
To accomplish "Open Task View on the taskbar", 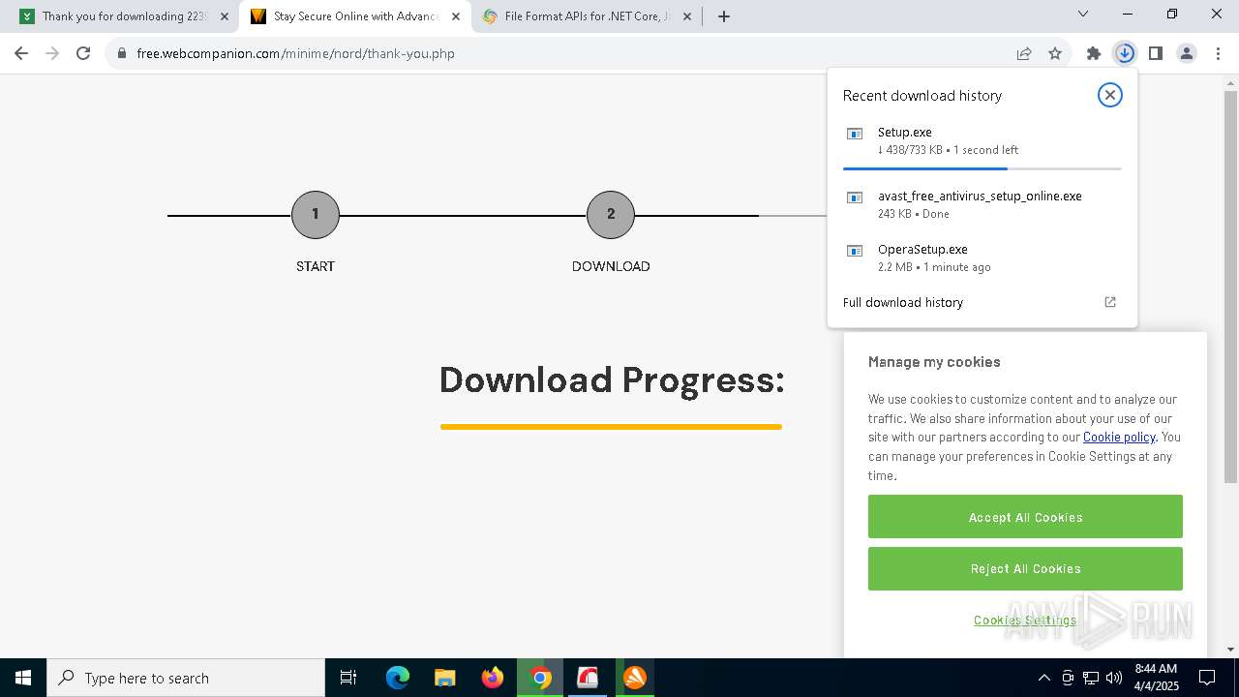I will click(348, 678).
